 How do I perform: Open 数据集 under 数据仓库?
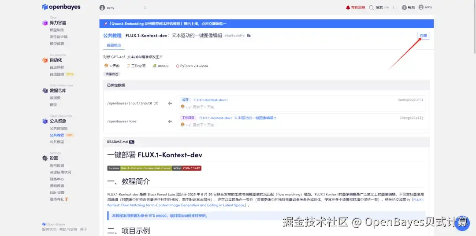click(55, 98)
